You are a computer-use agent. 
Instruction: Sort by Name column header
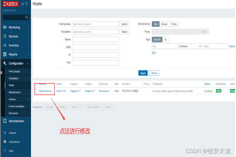(42, 84)
